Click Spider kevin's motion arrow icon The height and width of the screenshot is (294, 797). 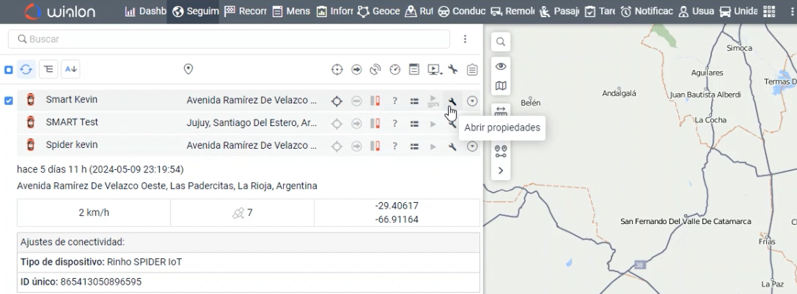(357, 146)
